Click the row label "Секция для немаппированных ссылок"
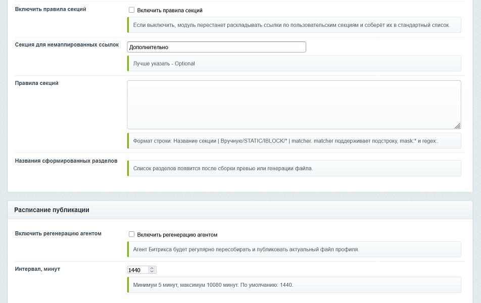This screenshot has width=481, height=303. tap(67, 45)
